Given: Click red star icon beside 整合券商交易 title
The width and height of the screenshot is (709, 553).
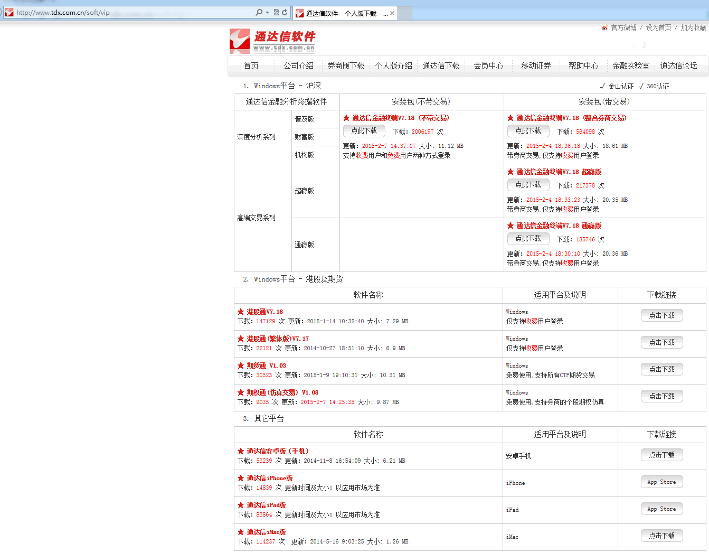Looking at the screenshot, I should (x=511, y=118).
